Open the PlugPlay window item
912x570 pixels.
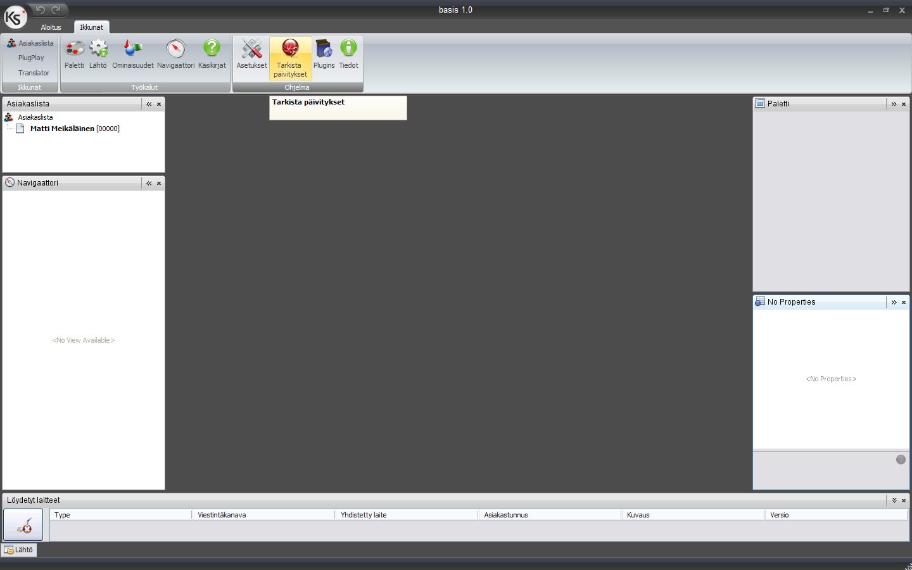(x=31, y=58)
